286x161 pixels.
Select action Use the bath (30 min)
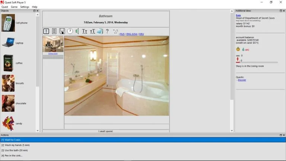(x=143, y=151)
